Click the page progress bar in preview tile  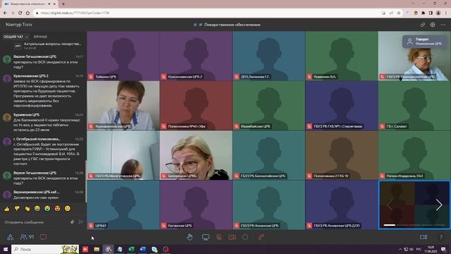point(414,225)
